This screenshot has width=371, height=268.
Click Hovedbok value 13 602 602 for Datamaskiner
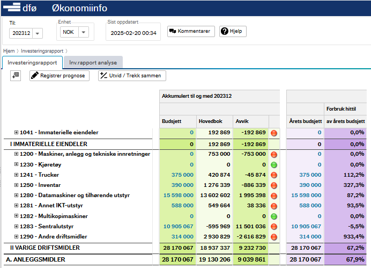click(x=215, y=195)
